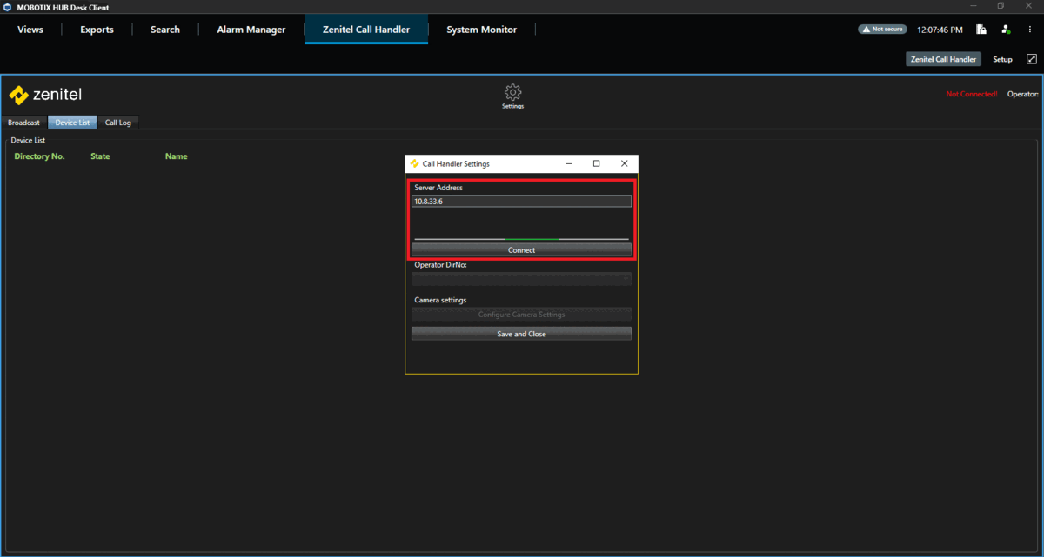Switch to the Broadcast tab
1044x557 pixels.
pos(23,123)
